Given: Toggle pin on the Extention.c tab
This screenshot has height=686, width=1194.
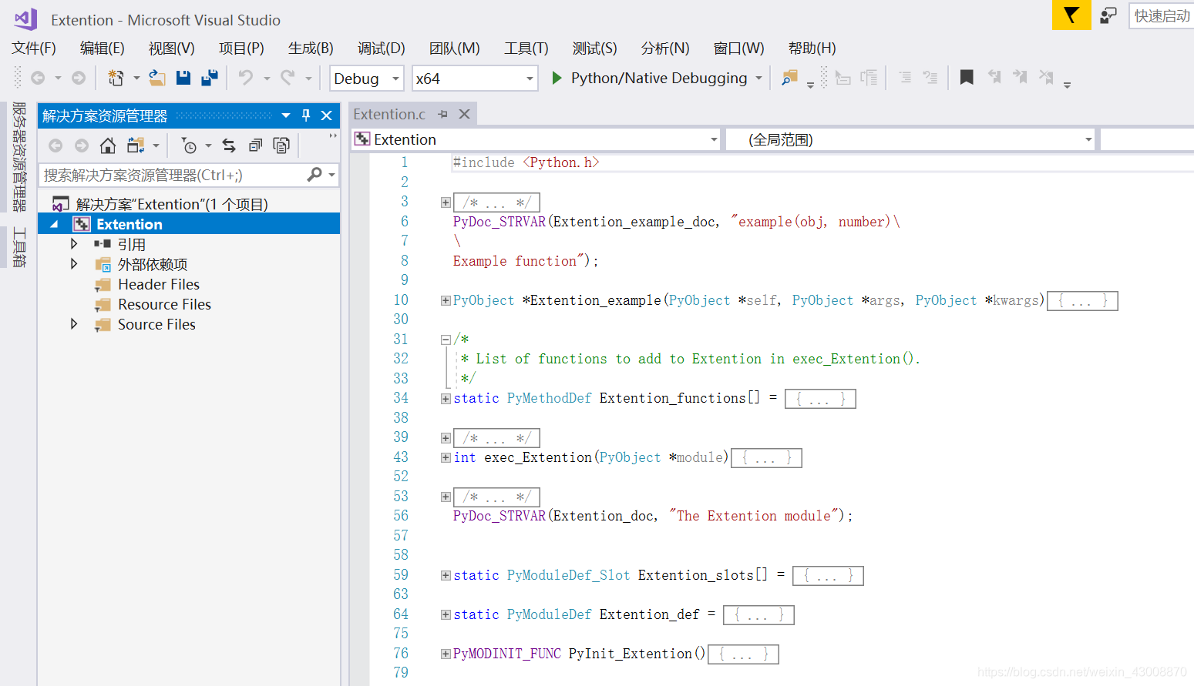Looking at the screenshot, I should [x=442, y=114].
